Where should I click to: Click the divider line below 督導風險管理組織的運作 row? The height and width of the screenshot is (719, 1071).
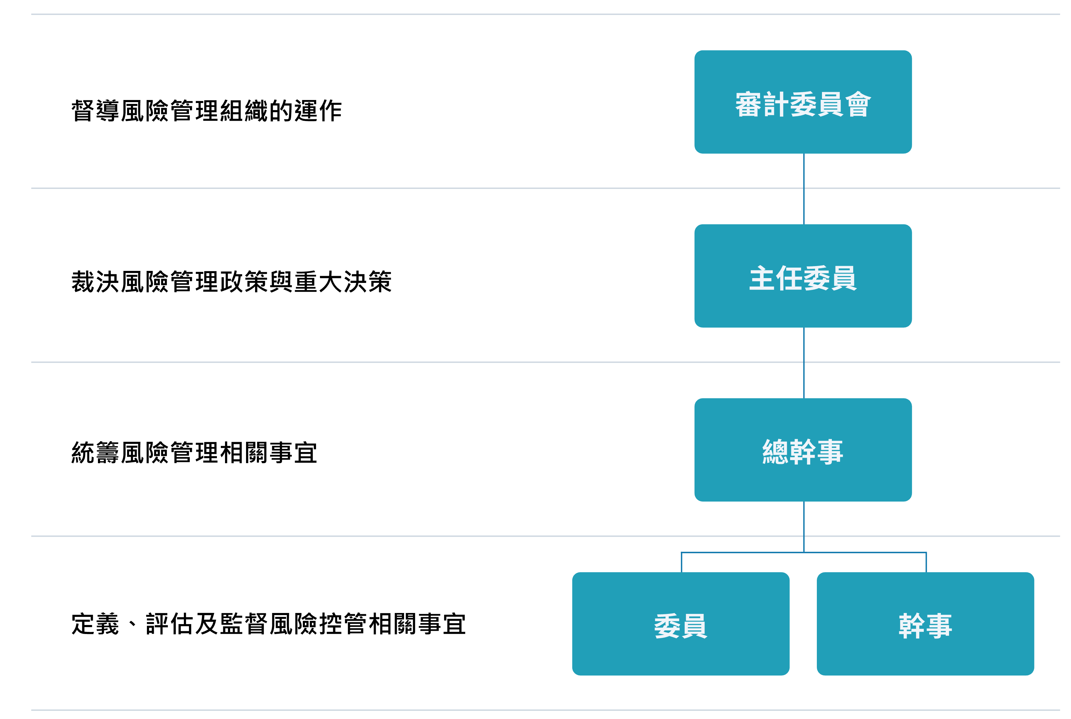coord(545,188)
